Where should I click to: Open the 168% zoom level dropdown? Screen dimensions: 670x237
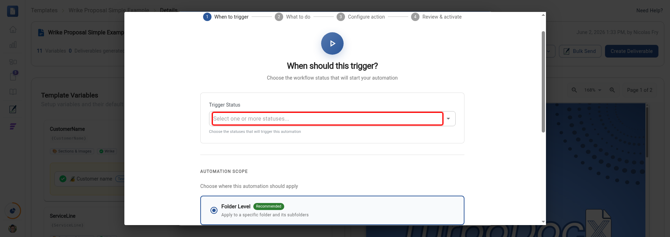(593, 90)
